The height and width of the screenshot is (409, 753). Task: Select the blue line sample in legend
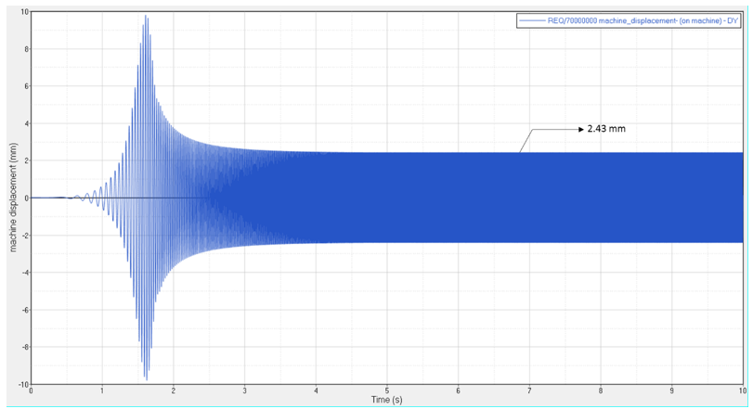533,21
